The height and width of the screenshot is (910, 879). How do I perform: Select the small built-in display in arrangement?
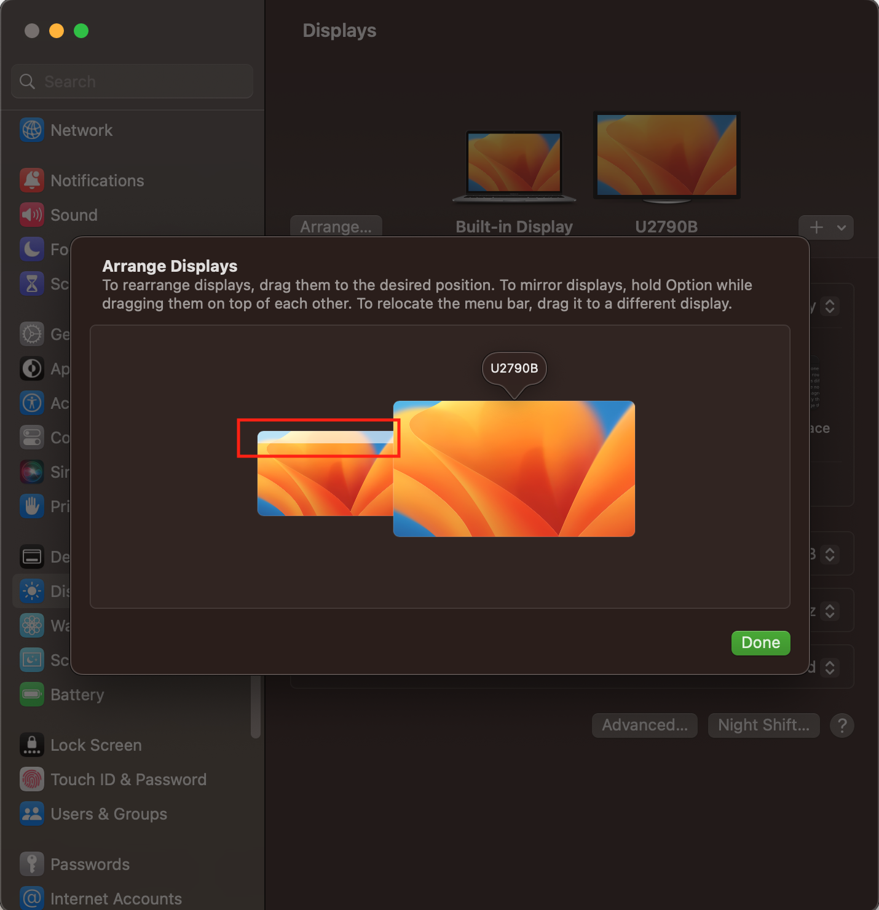pyautogui.click(x=325, y=473)
